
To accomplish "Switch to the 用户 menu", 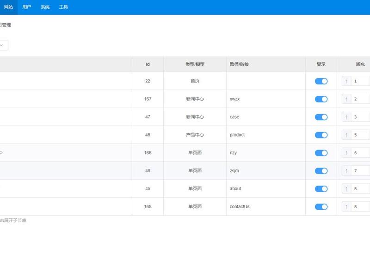I will click(x=27, y=7).
